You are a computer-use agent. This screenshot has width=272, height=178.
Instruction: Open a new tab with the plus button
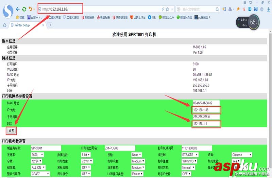click(x=50, y=25)
